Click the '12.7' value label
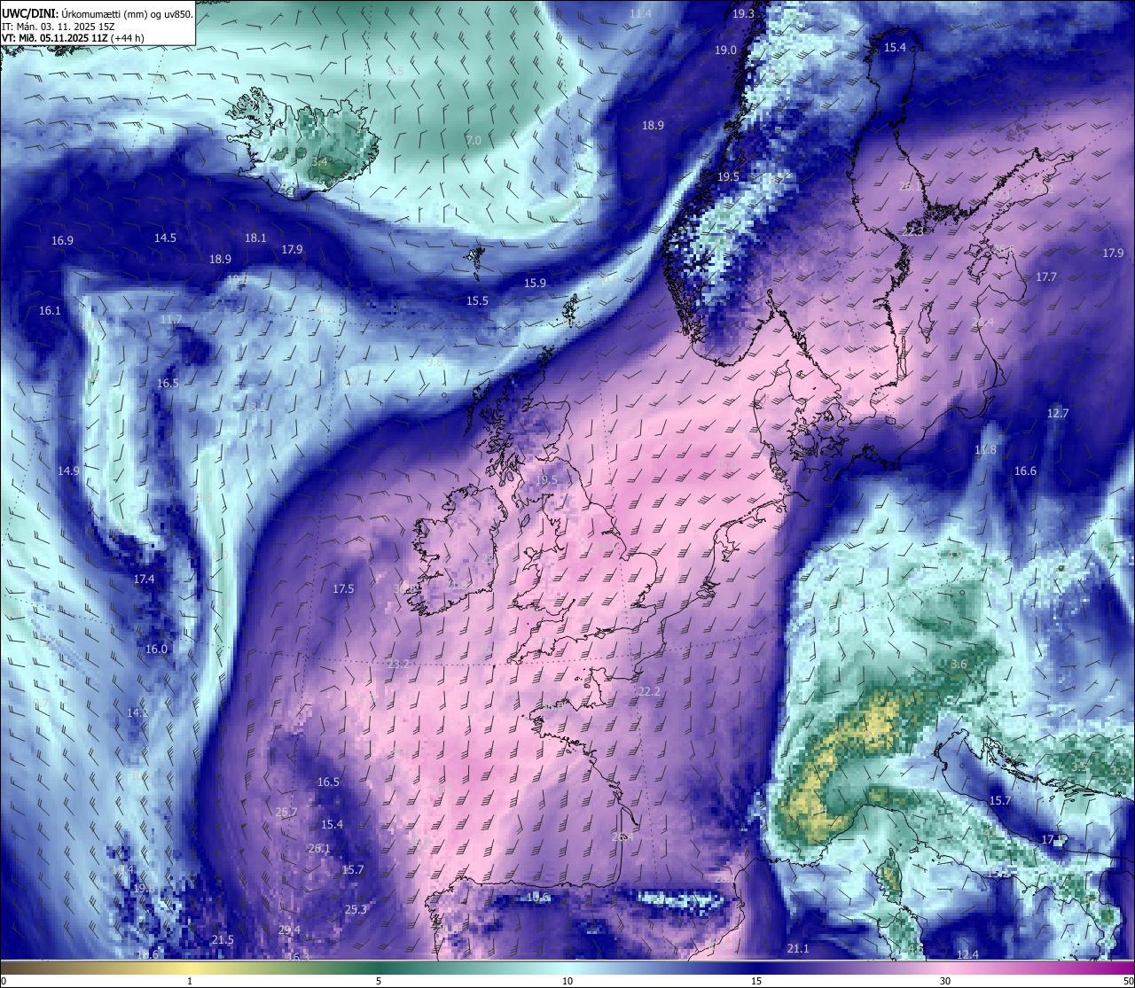Image resolution: width=1135 pixels, height=988 pixels. point(1058,414)
